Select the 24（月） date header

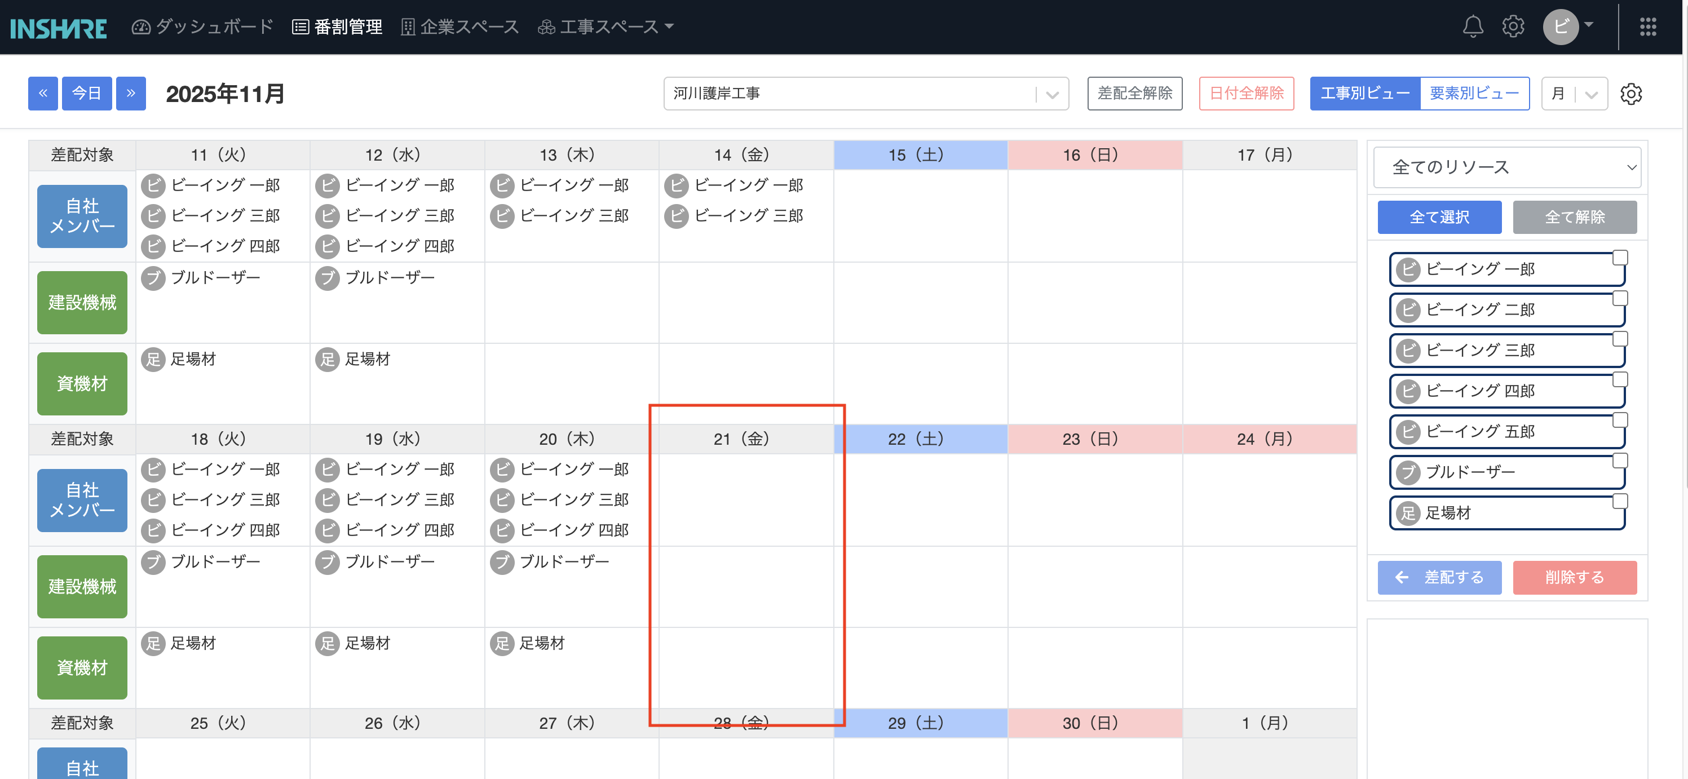(x=1269, y=439)
